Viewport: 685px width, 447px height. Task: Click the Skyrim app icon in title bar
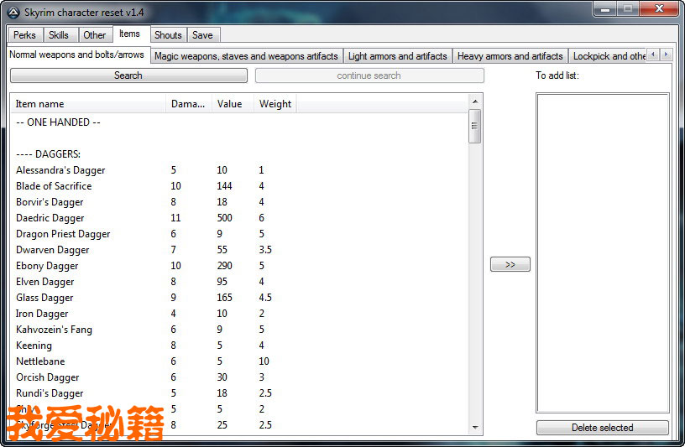pos(13,11)
